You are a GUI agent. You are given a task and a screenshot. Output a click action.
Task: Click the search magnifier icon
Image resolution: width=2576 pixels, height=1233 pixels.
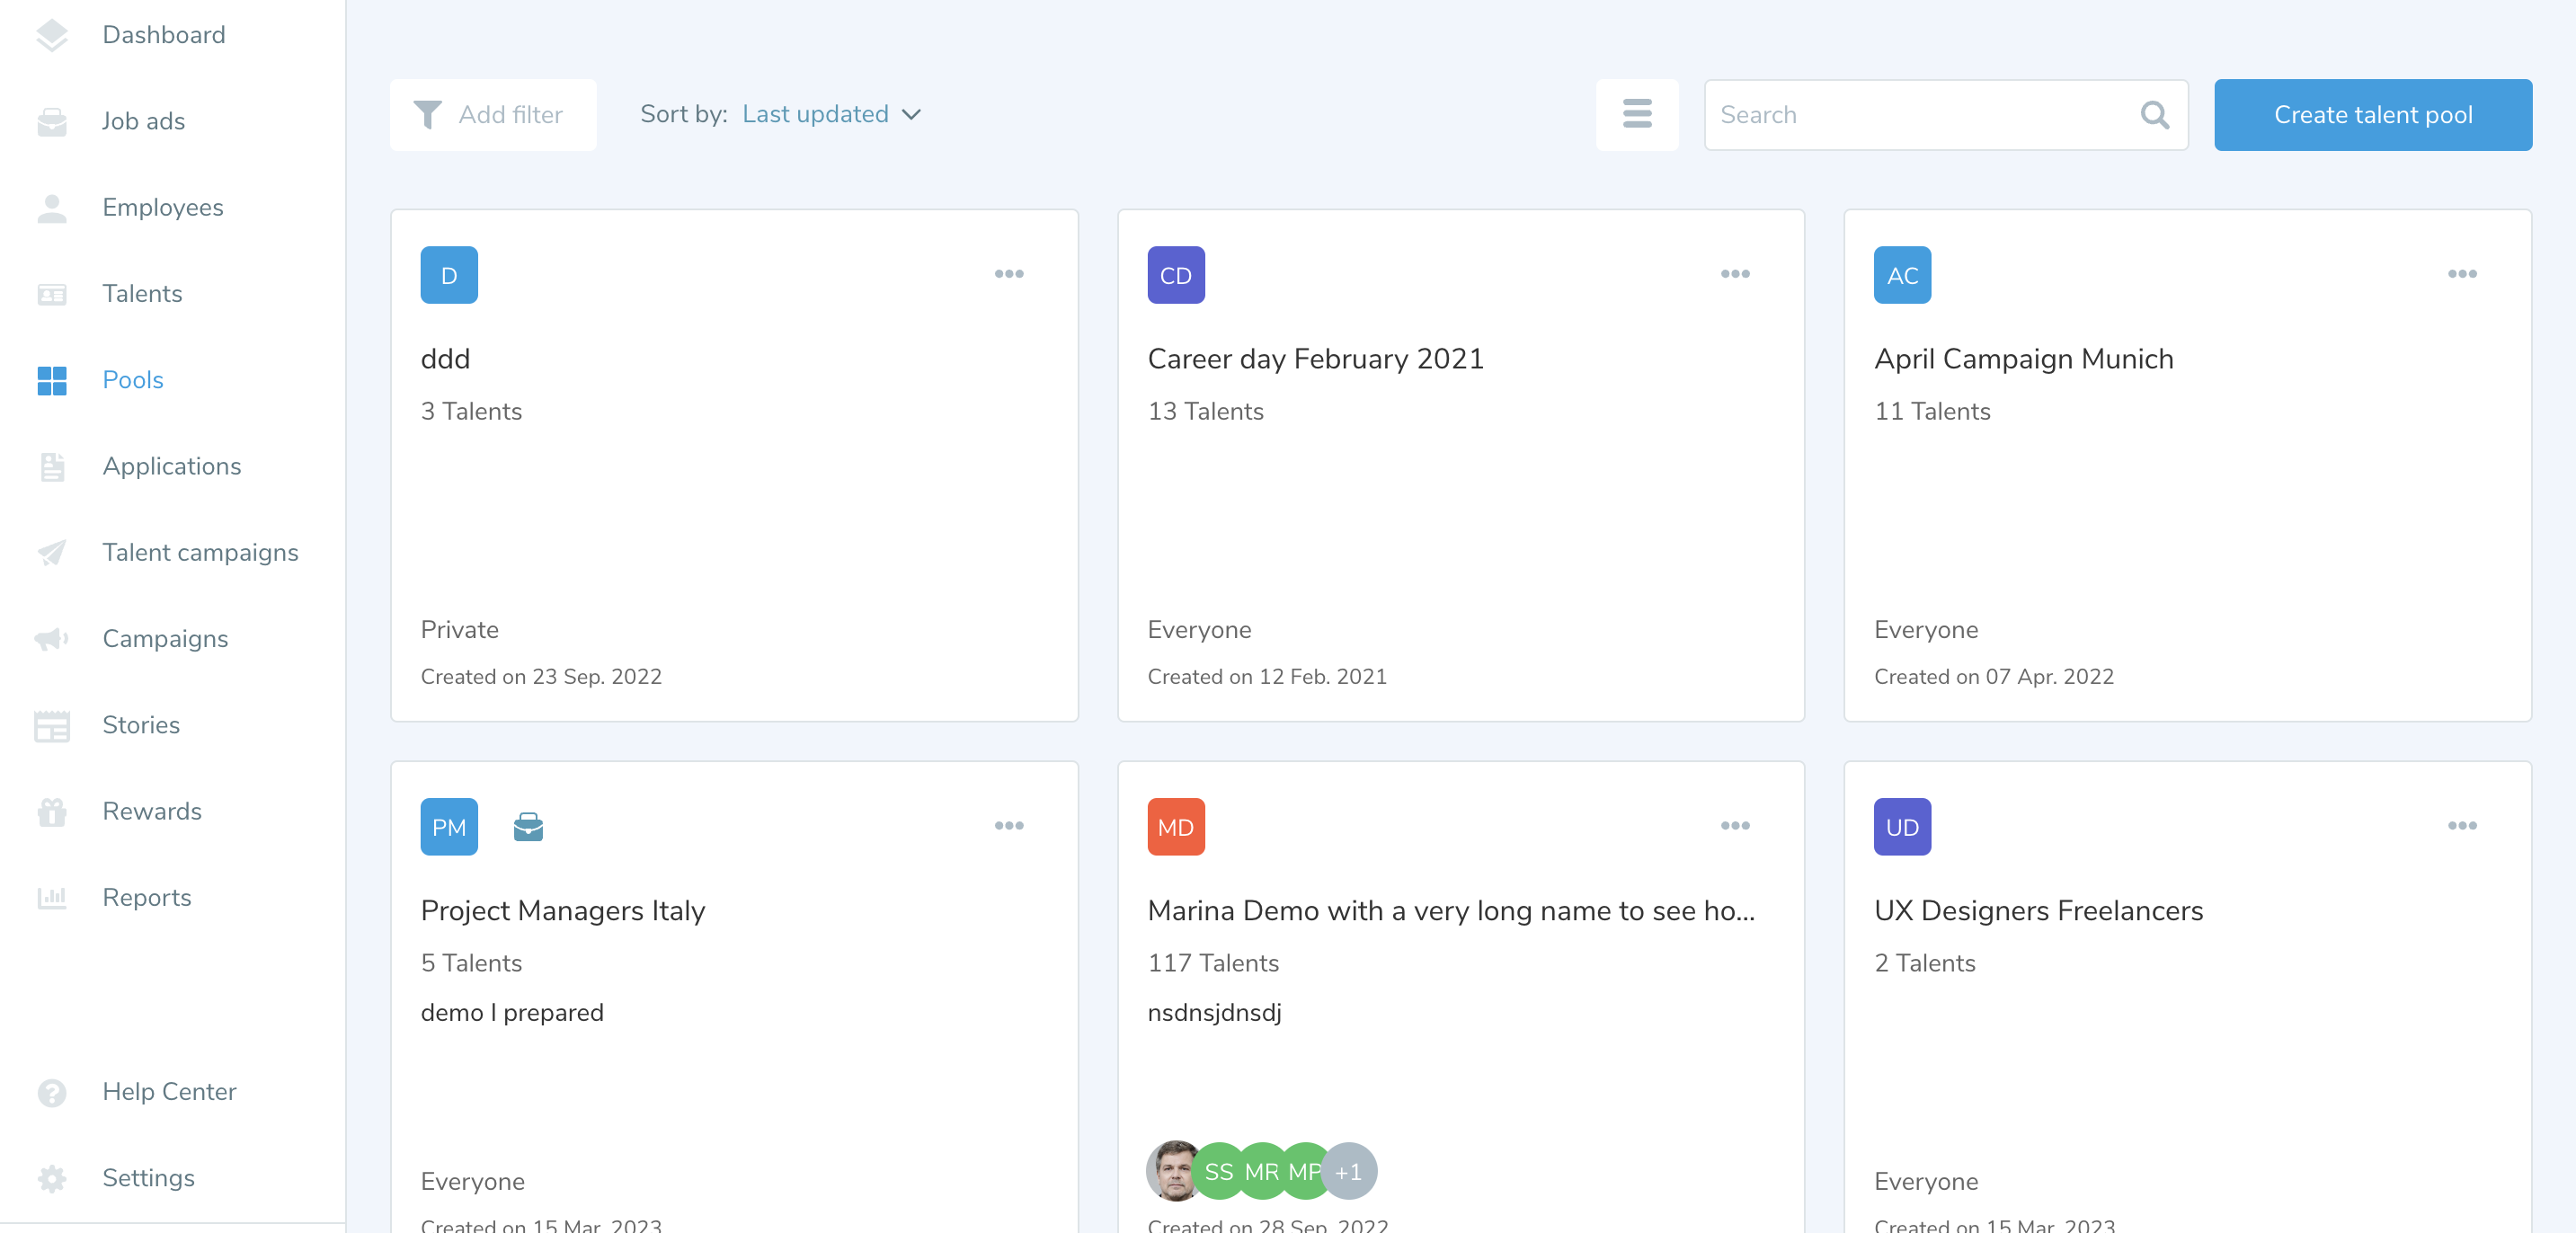coord(2154,115)
